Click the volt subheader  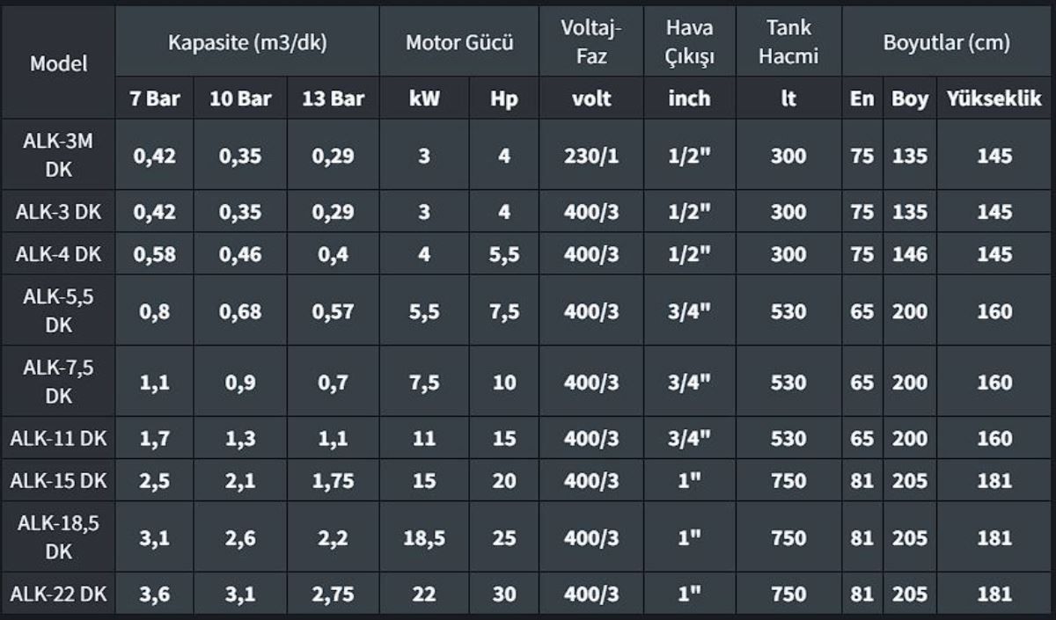click(x=591, y=98)
